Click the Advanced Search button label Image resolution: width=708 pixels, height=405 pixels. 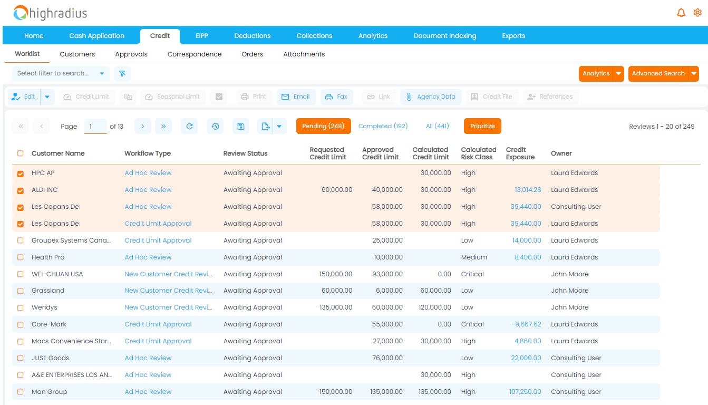point(658,74)
